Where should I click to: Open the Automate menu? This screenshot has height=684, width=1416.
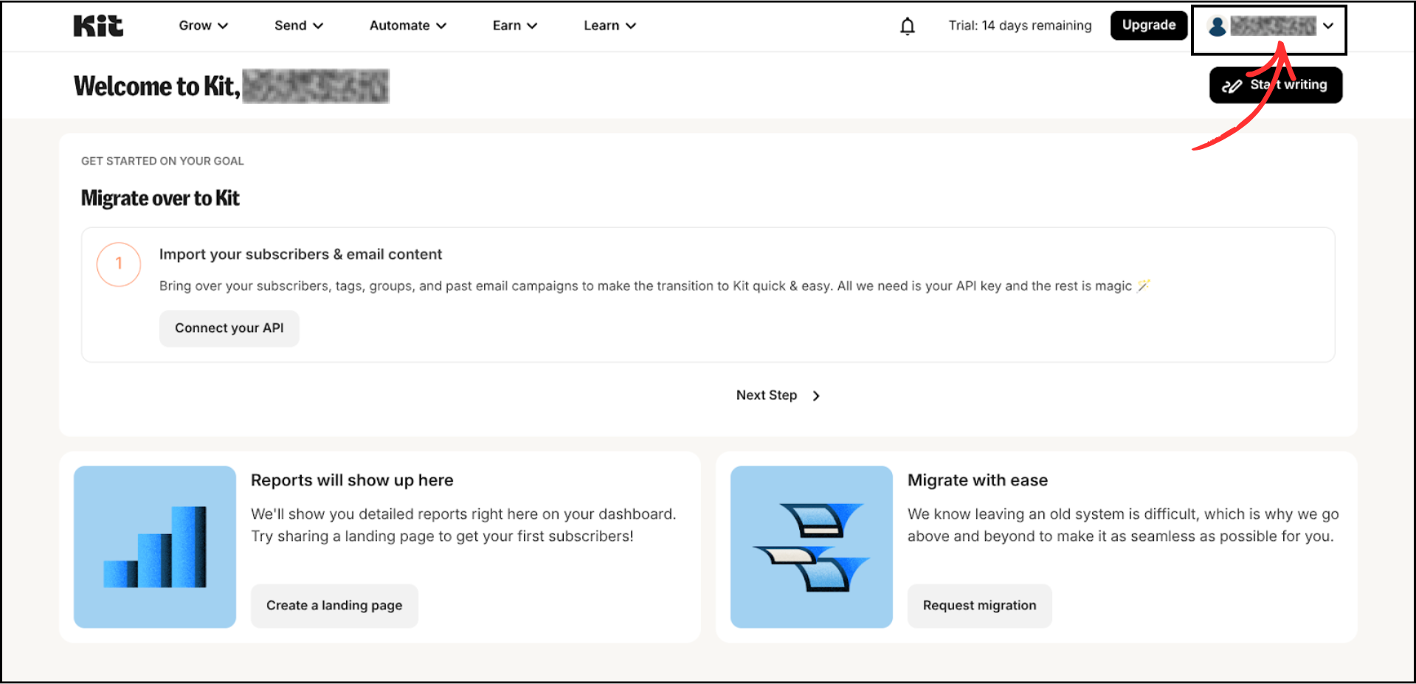coord(407,25)
